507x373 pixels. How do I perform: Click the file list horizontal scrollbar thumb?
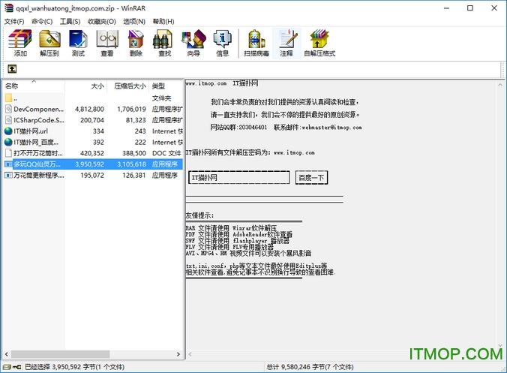(x=60, y=354)
